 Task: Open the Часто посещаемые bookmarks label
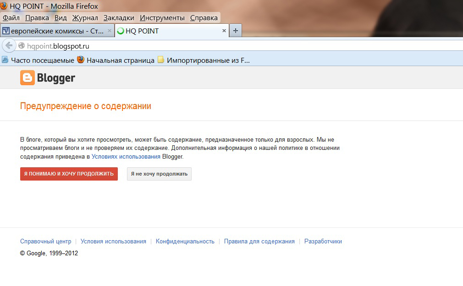pyautogui.click(x=43, y=60)
